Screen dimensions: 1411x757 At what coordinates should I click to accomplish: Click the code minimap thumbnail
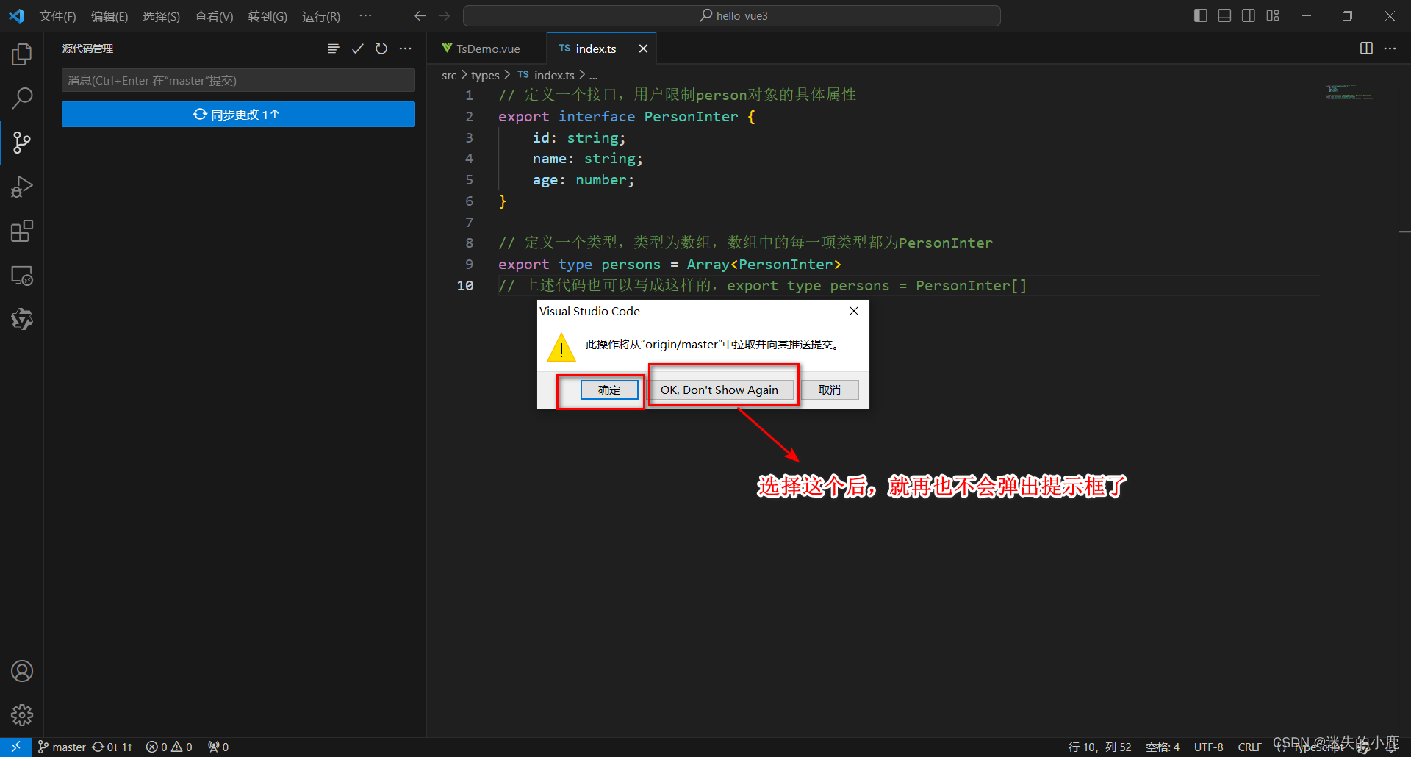point(1349,92)
